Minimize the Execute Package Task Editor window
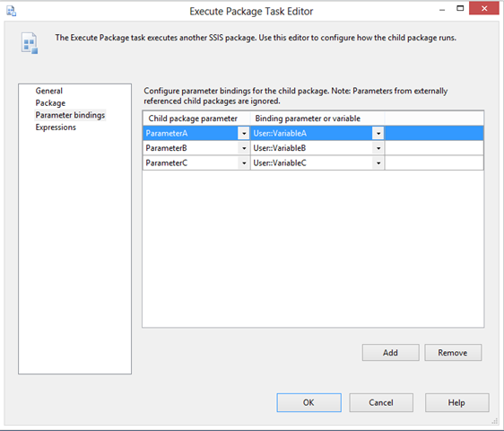 (x=442, y=10)
